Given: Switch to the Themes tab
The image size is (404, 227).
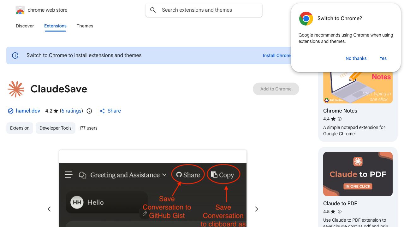Looking at the screenshot, I should coord(85,26).
